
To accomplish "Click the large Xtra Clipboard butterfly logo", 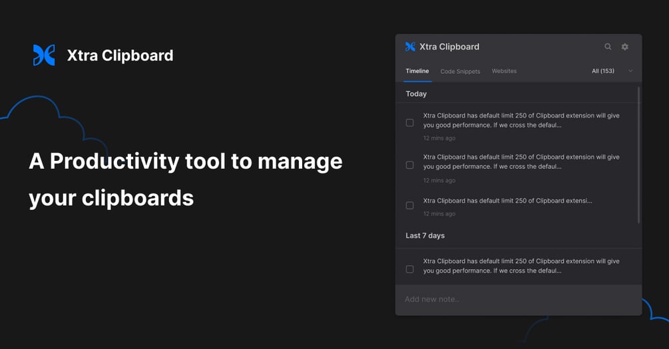I will [44, 55].
